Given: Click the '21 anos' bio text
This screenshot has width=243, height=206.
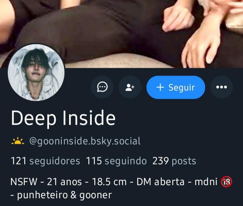Looking at the screenshot, I should [x=64, y=182].
